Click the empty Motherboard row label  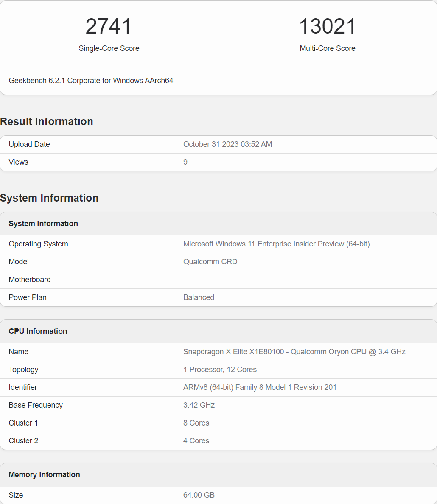tap(30, 280)
